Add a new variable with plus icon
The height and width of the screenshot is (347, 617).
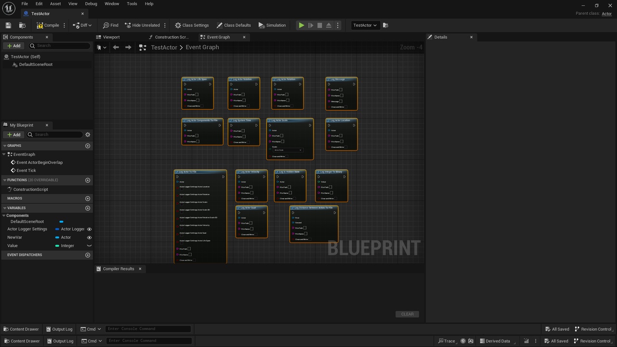click(x=88, y=208)
